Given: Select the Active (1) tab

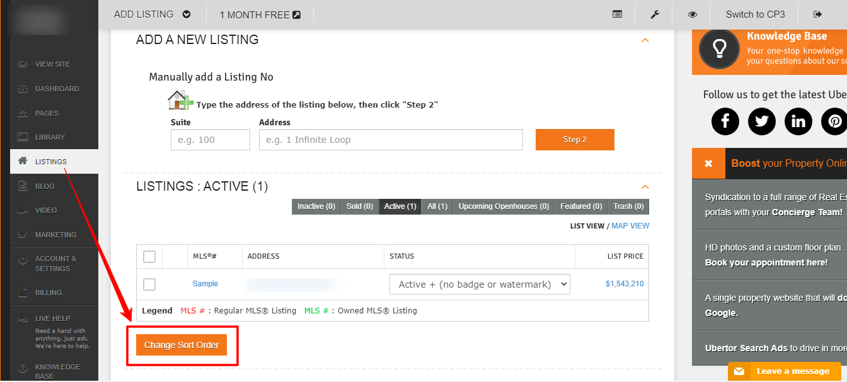Looking at the screenshot, I should (400, 206).
